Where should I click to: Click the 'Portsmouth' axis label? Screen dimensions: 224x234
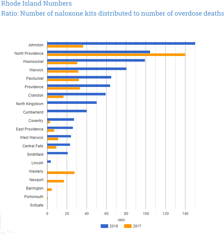pyautogui.click(x=34, y=197)
